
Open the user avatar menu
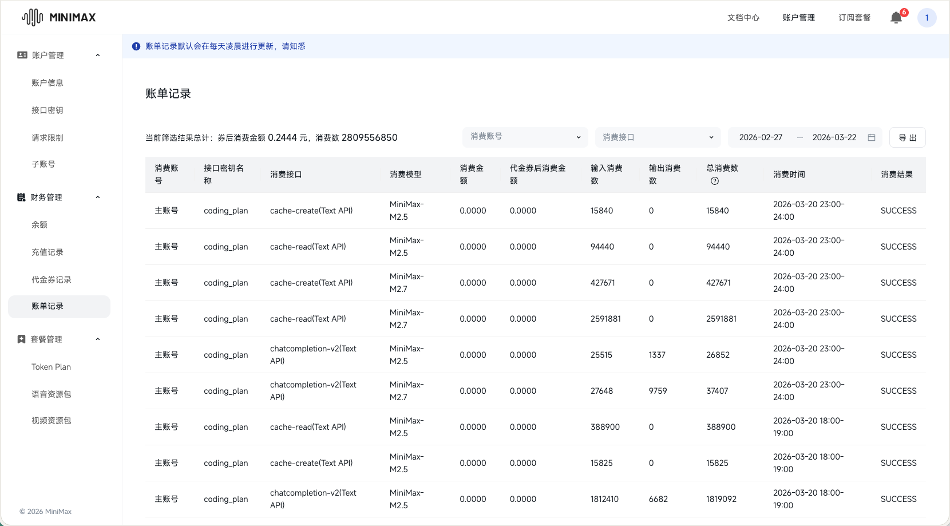pyautogui.click(x=927, y=18)
